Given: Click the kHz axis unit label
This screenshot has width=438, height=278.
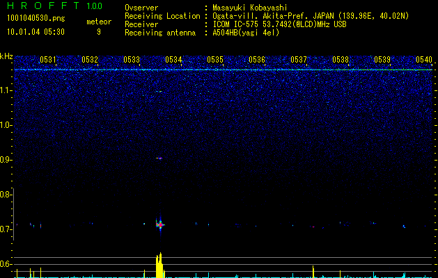Looking at the screenshot, I should [6, 56].
